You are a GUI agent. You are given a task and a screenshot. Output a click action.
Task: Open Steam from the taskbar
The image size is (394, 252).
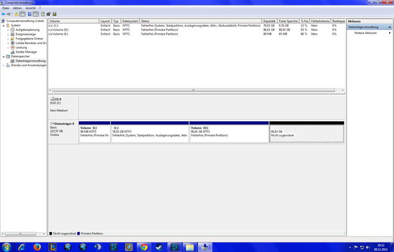tap(159, 247)
